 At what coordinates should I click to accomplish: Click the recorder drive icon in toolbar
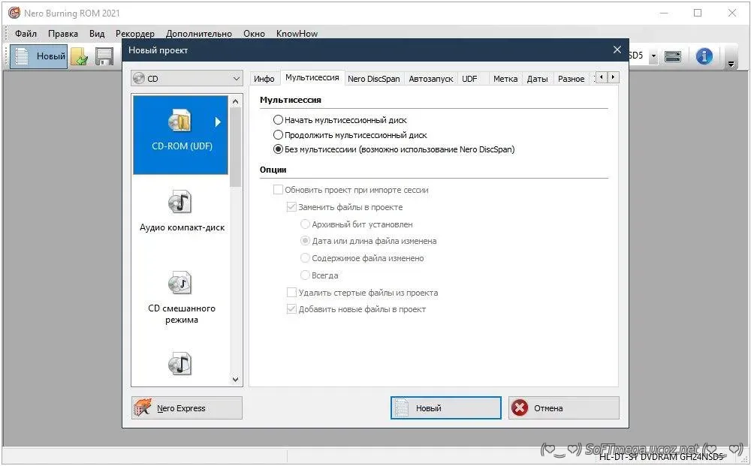pyautogui.click(x=673, y=56)
